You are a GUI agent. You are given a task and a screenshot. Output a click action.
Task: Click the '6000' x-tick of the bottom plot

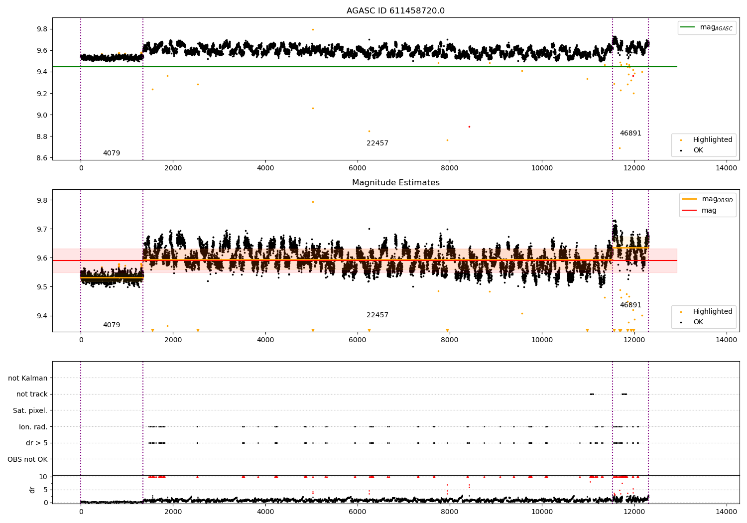point(358,512)
